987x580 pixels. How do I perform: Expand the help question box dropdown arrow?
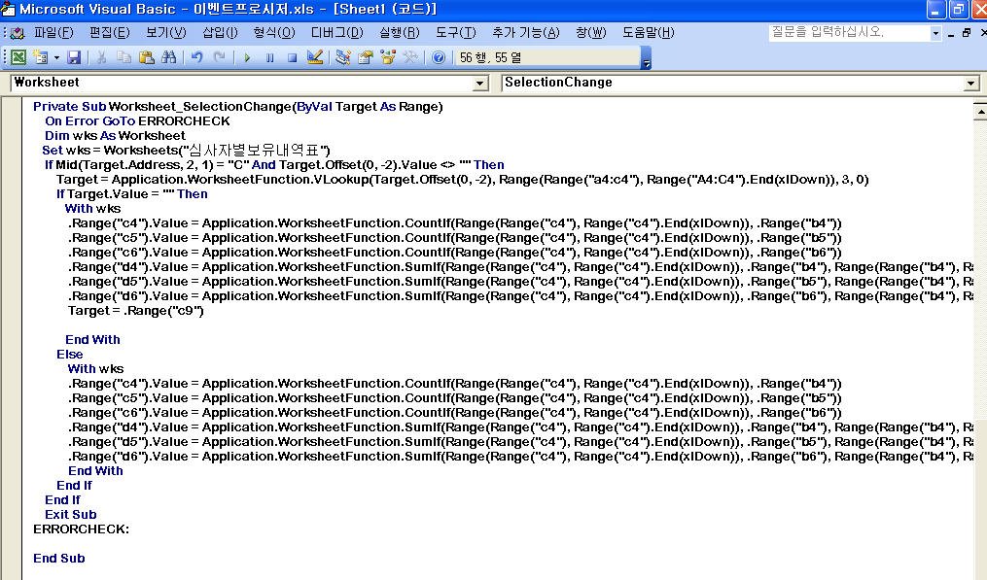(x=936, y=33)
